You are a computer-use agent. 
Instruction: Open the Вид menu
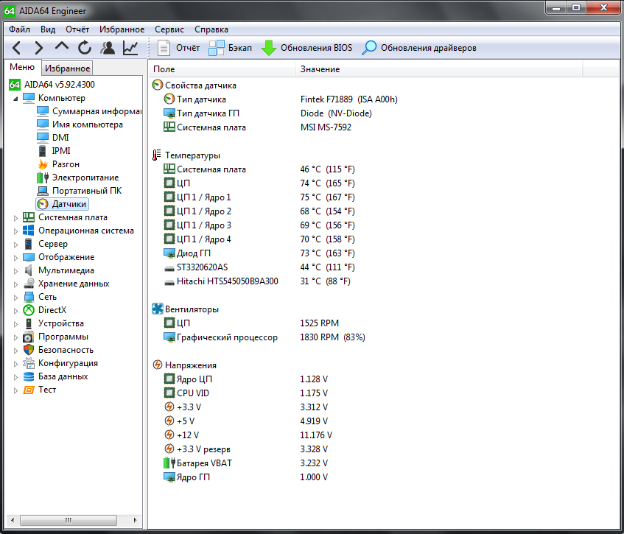click(x=48, y=29)
